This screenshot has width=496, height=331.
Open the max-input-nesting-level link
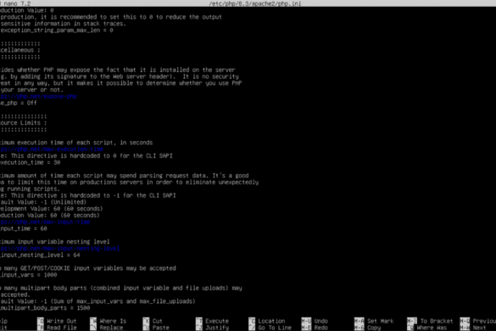(x=60, y=249)
